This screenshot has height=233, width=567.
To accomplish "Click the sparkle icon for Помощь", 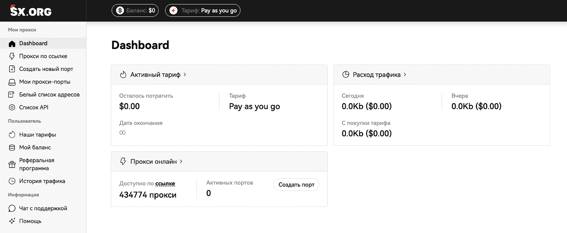I will tap(12, 221).
